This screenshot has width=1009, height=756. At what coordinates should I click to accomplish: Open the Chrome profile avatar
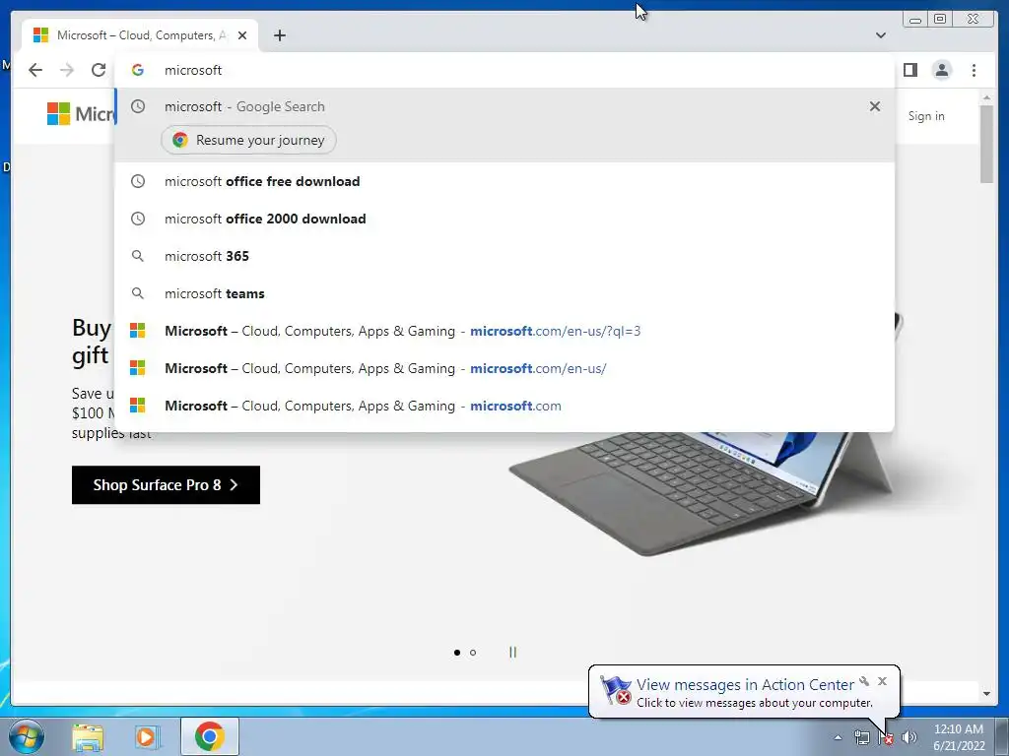(x=941, y=70)
